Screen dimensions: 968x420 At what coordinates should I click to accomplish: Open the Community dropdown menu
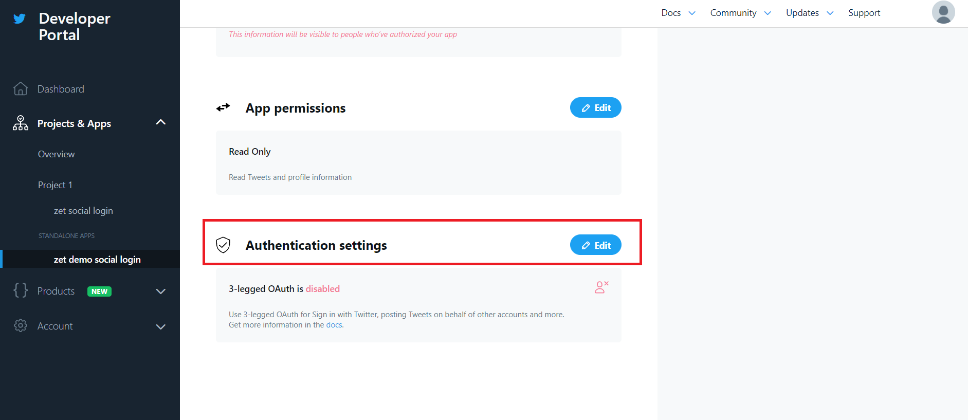point(740,13)
